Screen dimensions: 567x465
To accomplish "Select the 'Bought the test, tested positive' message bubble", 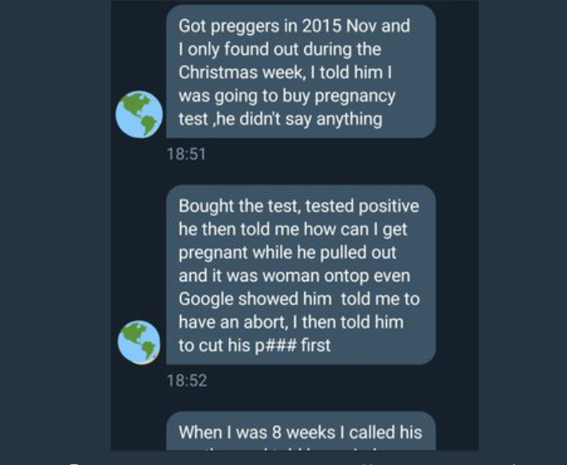I will 301,275.
